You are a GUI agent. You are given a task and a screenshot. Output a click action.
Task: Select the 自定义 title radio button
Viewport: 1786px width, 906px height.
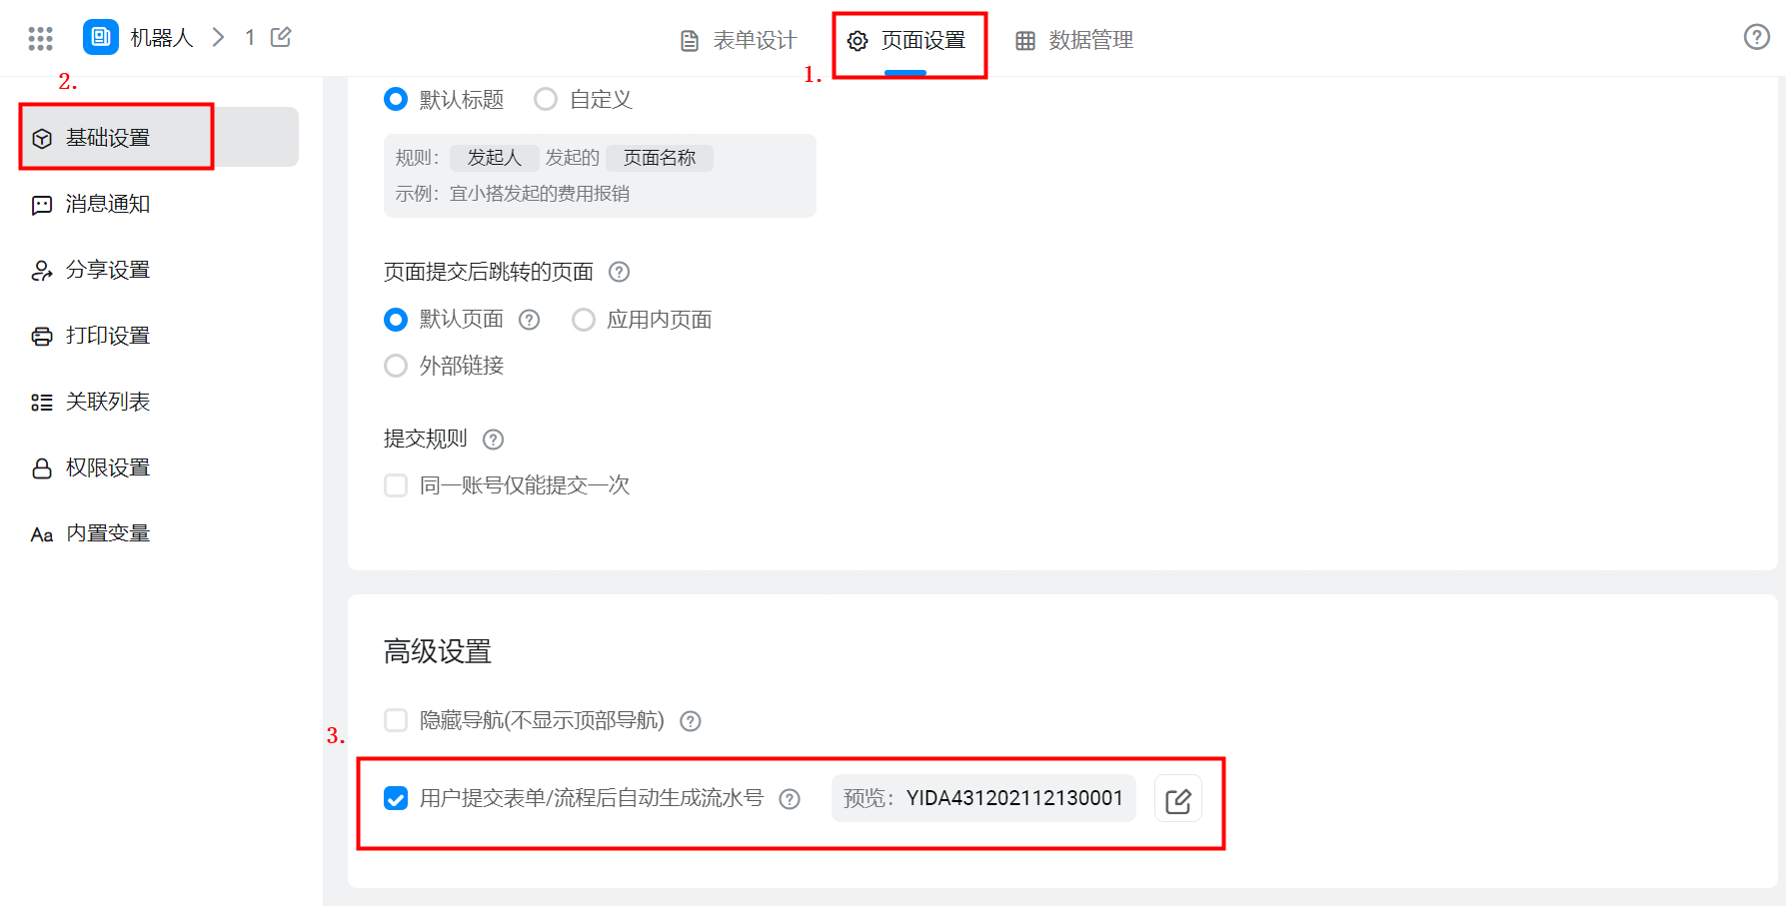point(546,99)
